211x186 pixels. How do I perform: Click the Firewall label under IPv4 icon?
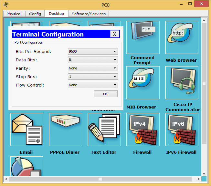coord(142,152)
